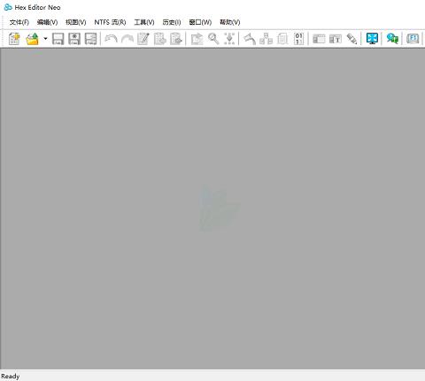Open the 视图 menu
The width and height of the screenshot is (425, 381).
tap(76, 22)
